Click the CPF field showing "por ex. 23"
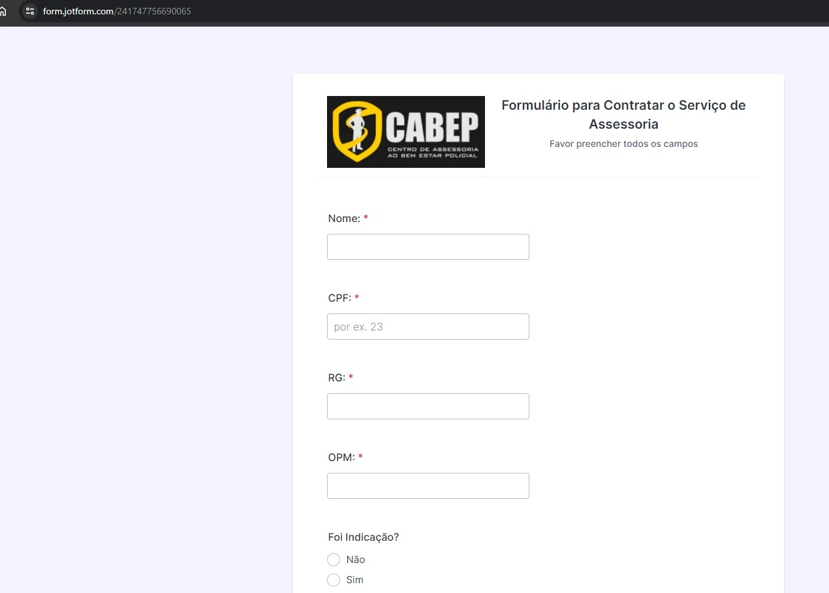The image size is (829, 593). click(x=428, y=326)
